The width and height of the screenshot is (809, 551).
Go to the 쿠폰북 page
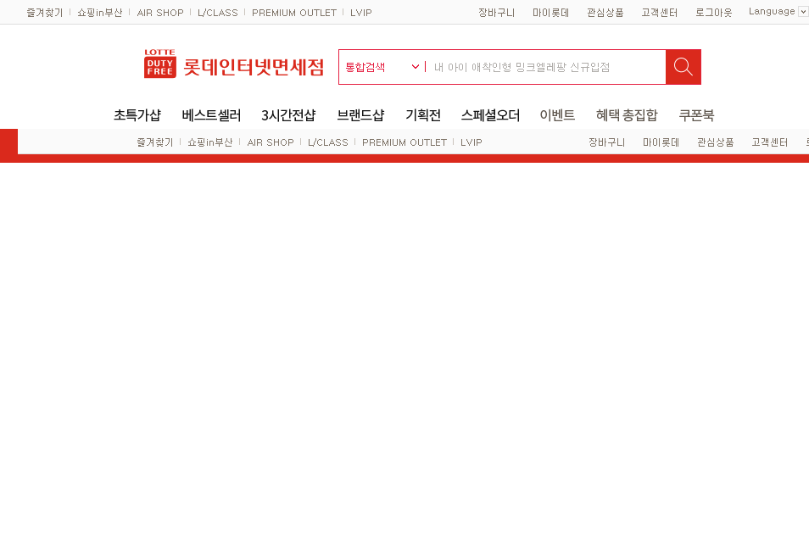click(x=696, y=115)
